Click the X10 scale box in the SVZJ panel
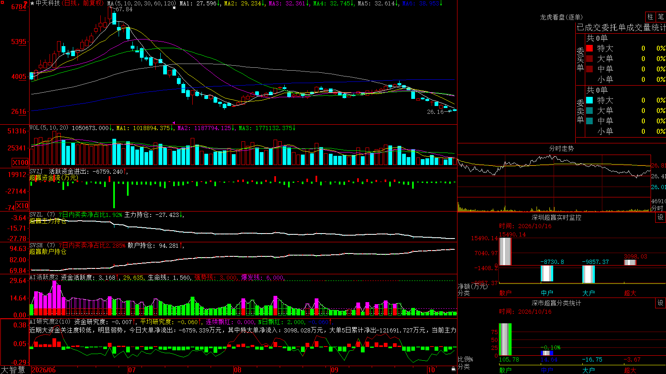This screenshot has width=666, height=374. [x=22, y=206]
